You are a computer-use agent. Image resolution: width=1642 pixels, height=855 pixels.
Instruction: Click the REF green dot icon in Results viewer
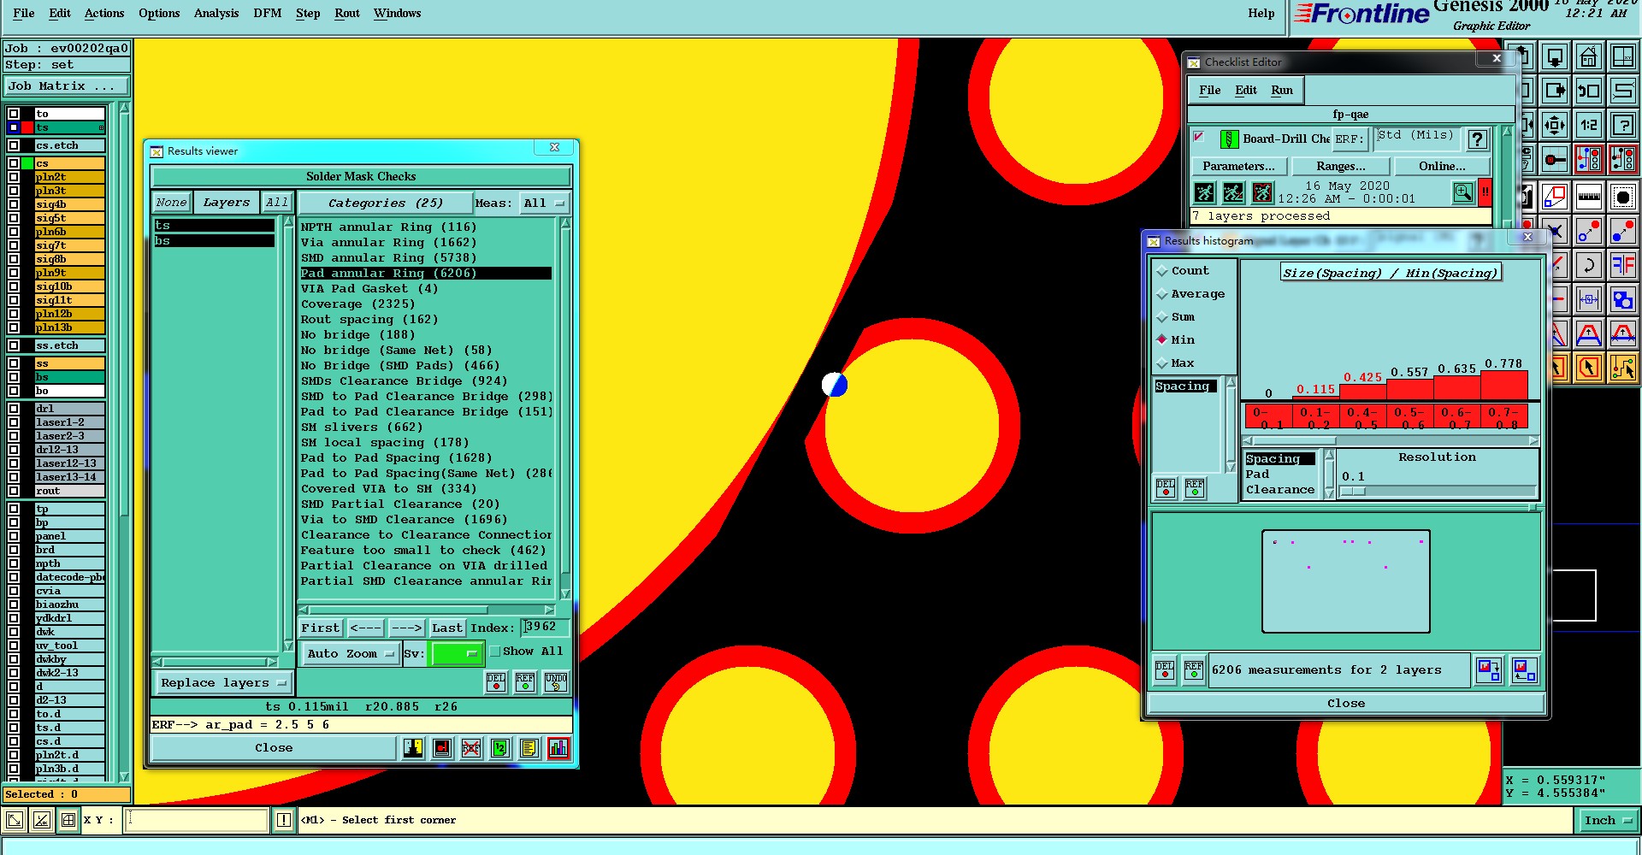[x=525, y=681]
